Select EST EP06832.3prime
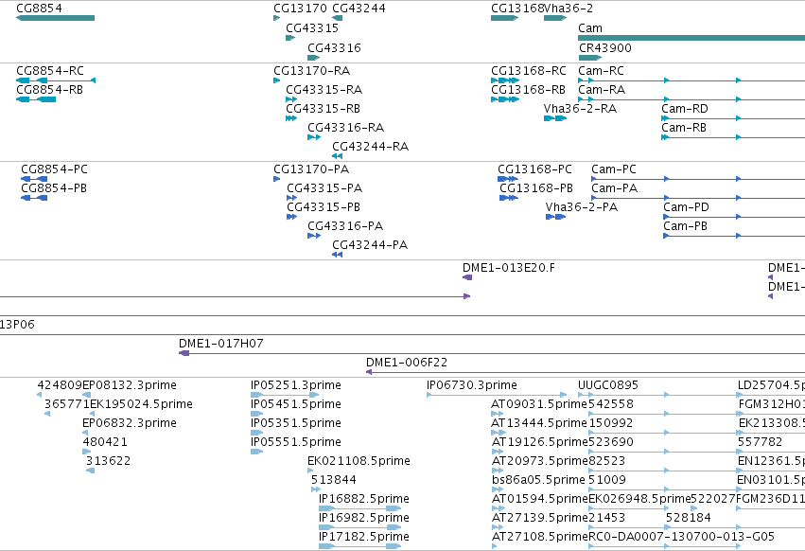The width and height of the screenshot is (805, 551). pyautogui.click(x=130, y=423)
